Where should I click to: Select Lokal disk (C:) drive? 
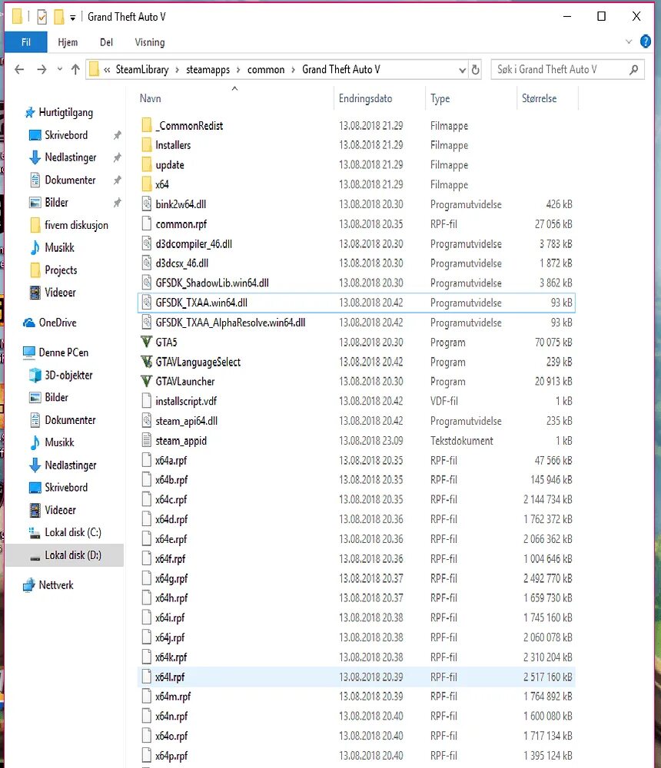pos(73,532)
